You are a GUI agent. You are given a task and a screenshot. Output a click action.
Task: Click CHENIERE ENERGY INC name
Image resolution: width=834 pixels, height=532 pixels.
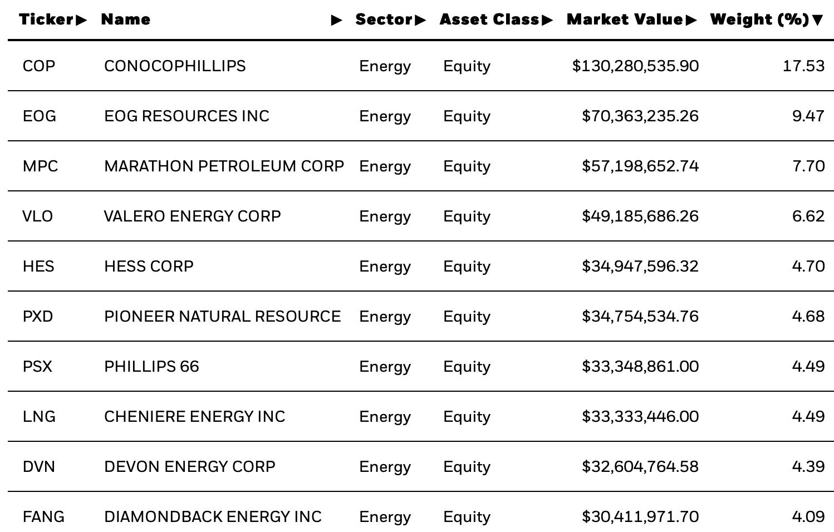[x=194, y=416]
